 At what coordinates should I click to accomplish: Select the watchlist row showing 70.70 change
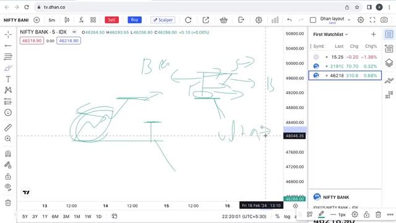click(x=345, y=66)
